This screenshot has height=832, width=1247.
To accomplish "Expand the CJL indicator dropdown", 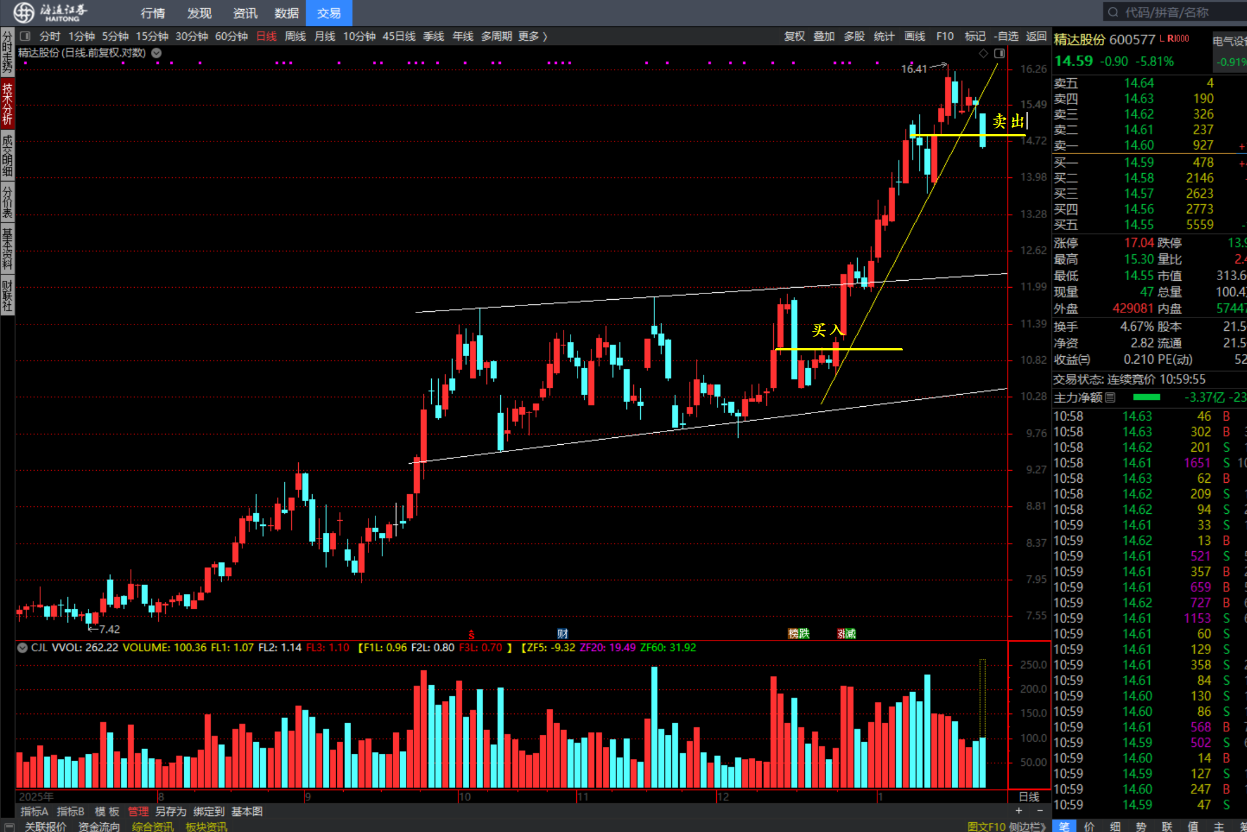I will pyautogui.click(x=22, y=647).
